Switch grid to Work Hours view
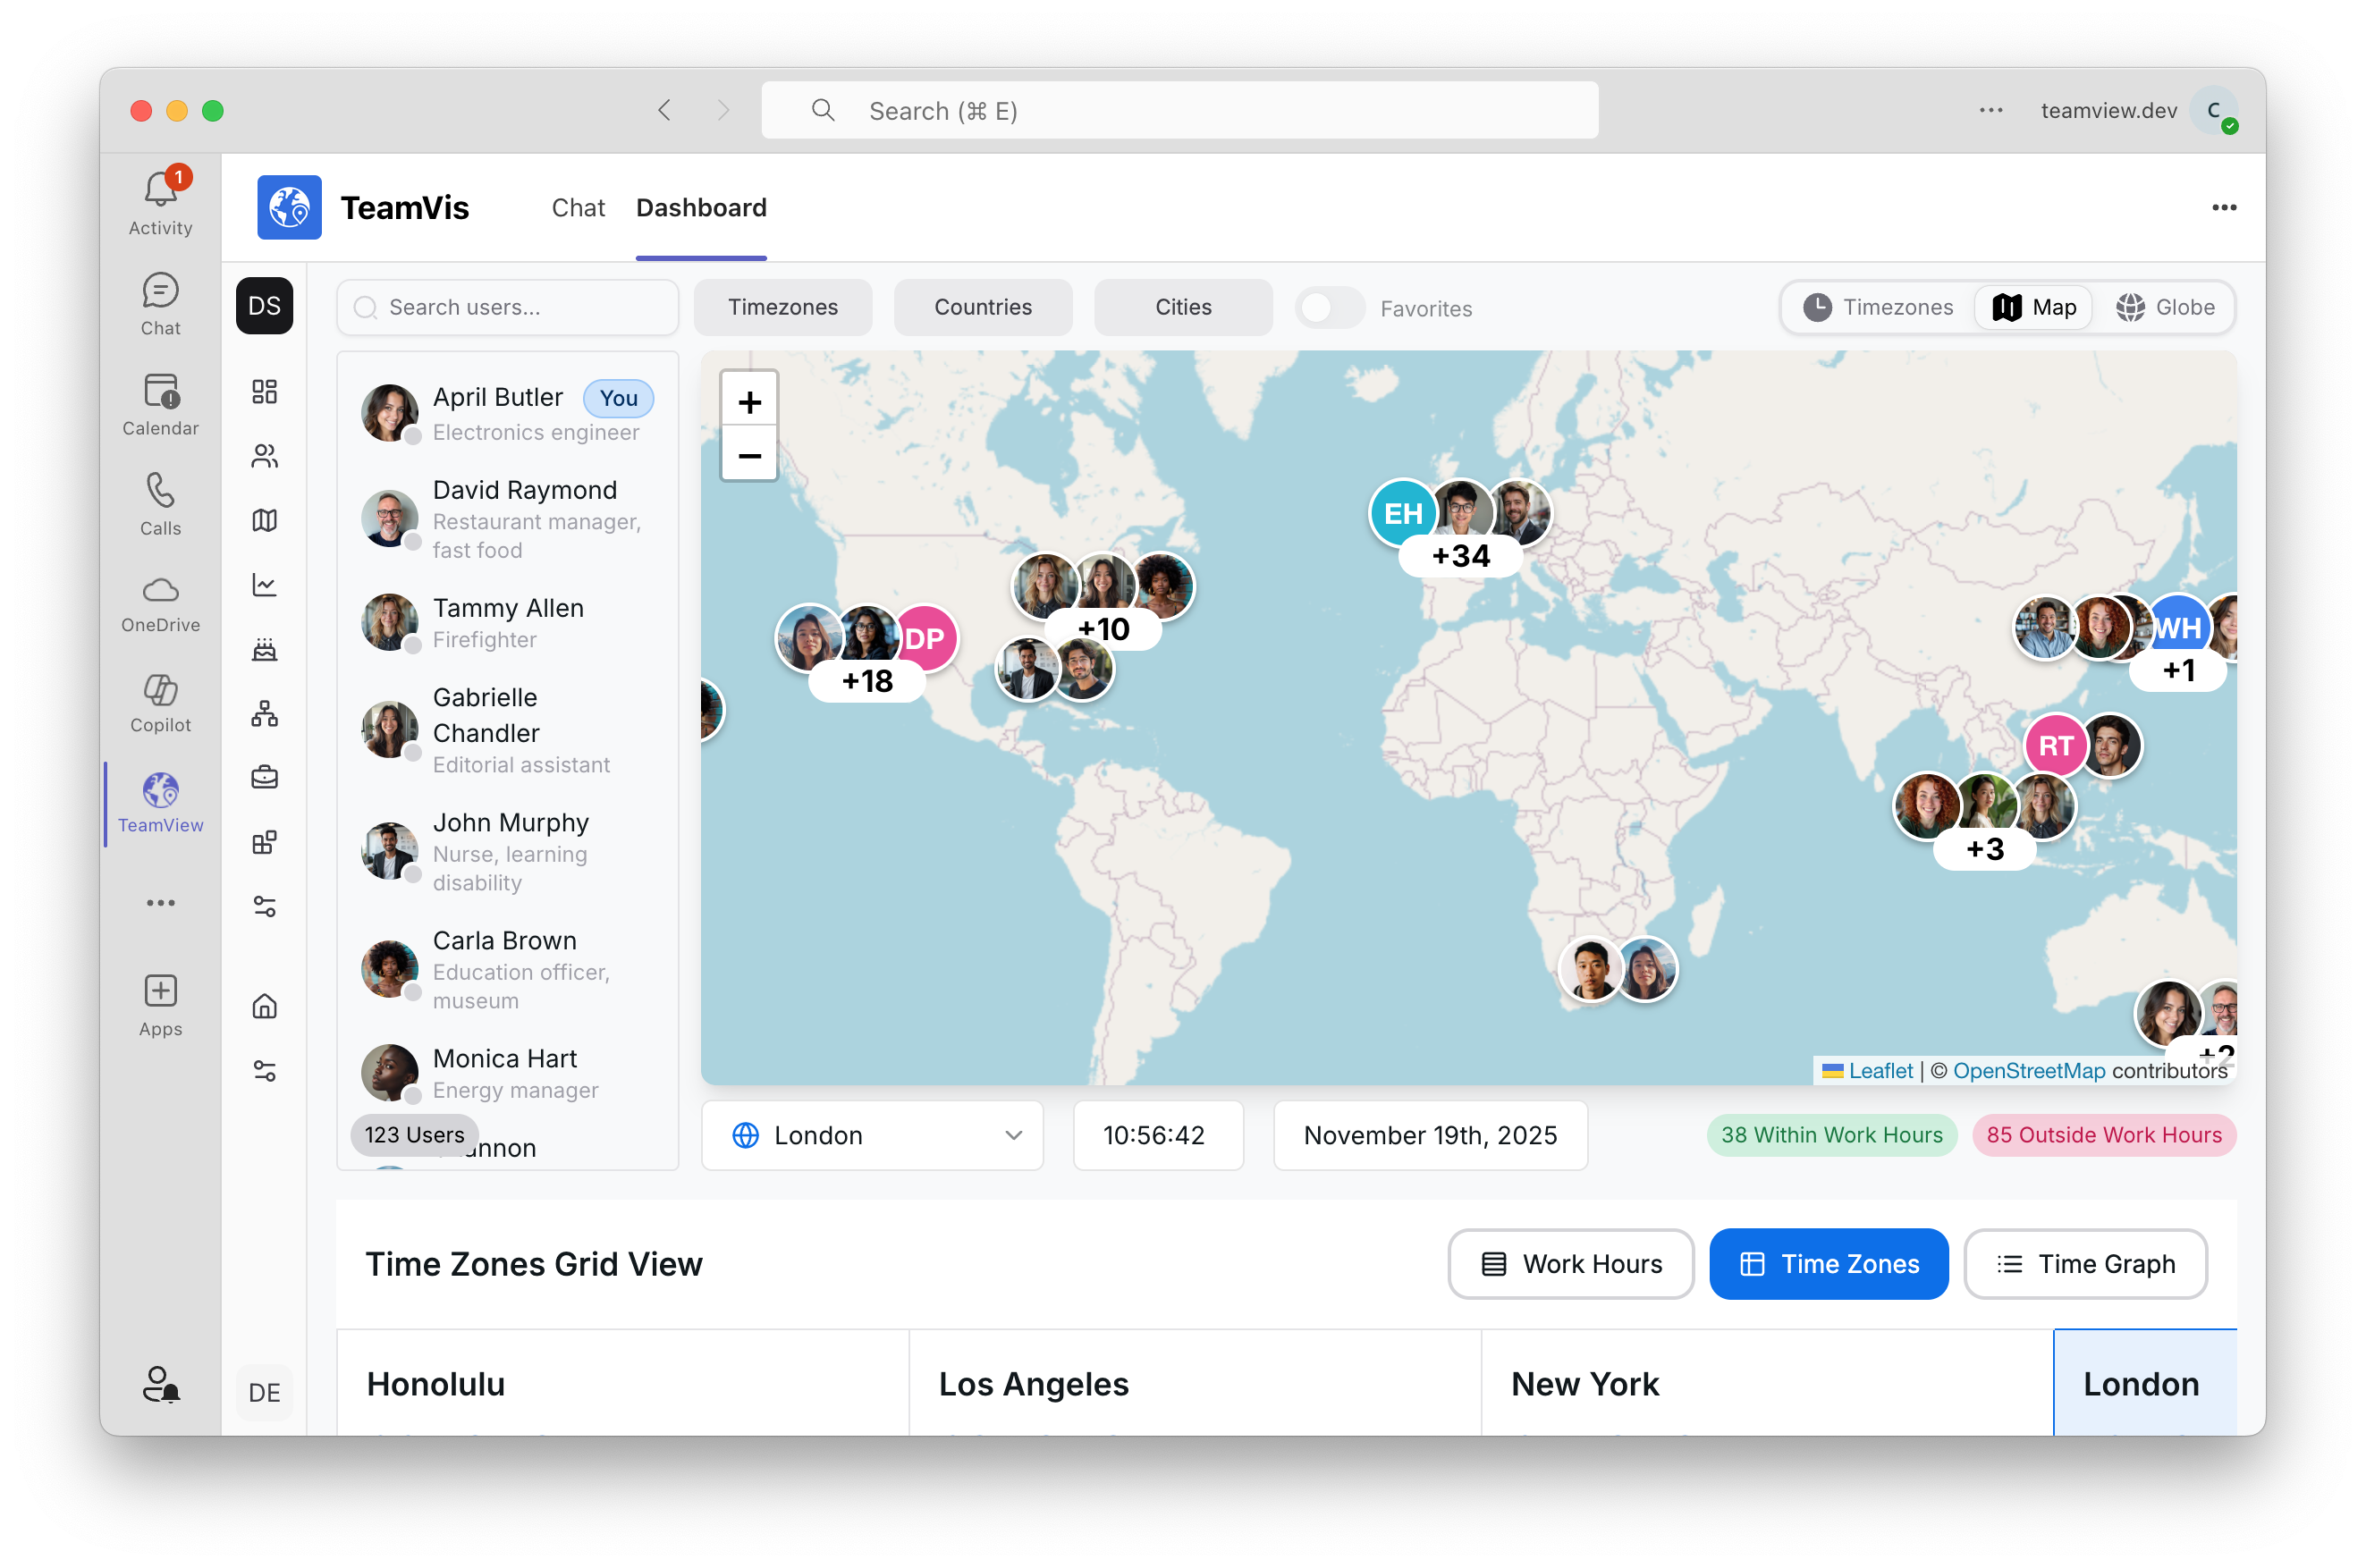 coord(1570,1263)
